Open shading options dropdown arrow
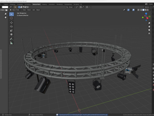This screenshot has width=154, height=116. tap(150, 10)
